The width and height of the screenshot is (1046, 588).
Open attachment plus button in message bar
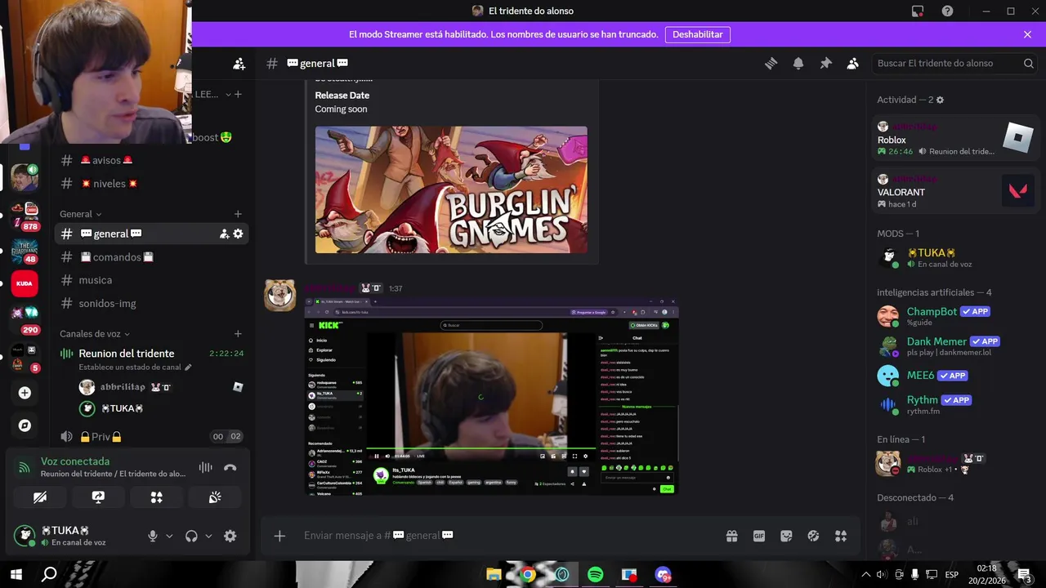279,536
